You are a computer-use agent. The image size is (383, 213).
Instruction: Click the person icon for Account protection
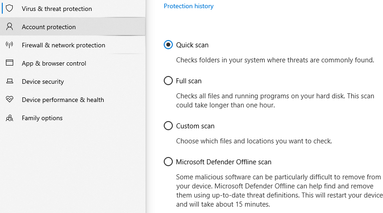point(9,26)
